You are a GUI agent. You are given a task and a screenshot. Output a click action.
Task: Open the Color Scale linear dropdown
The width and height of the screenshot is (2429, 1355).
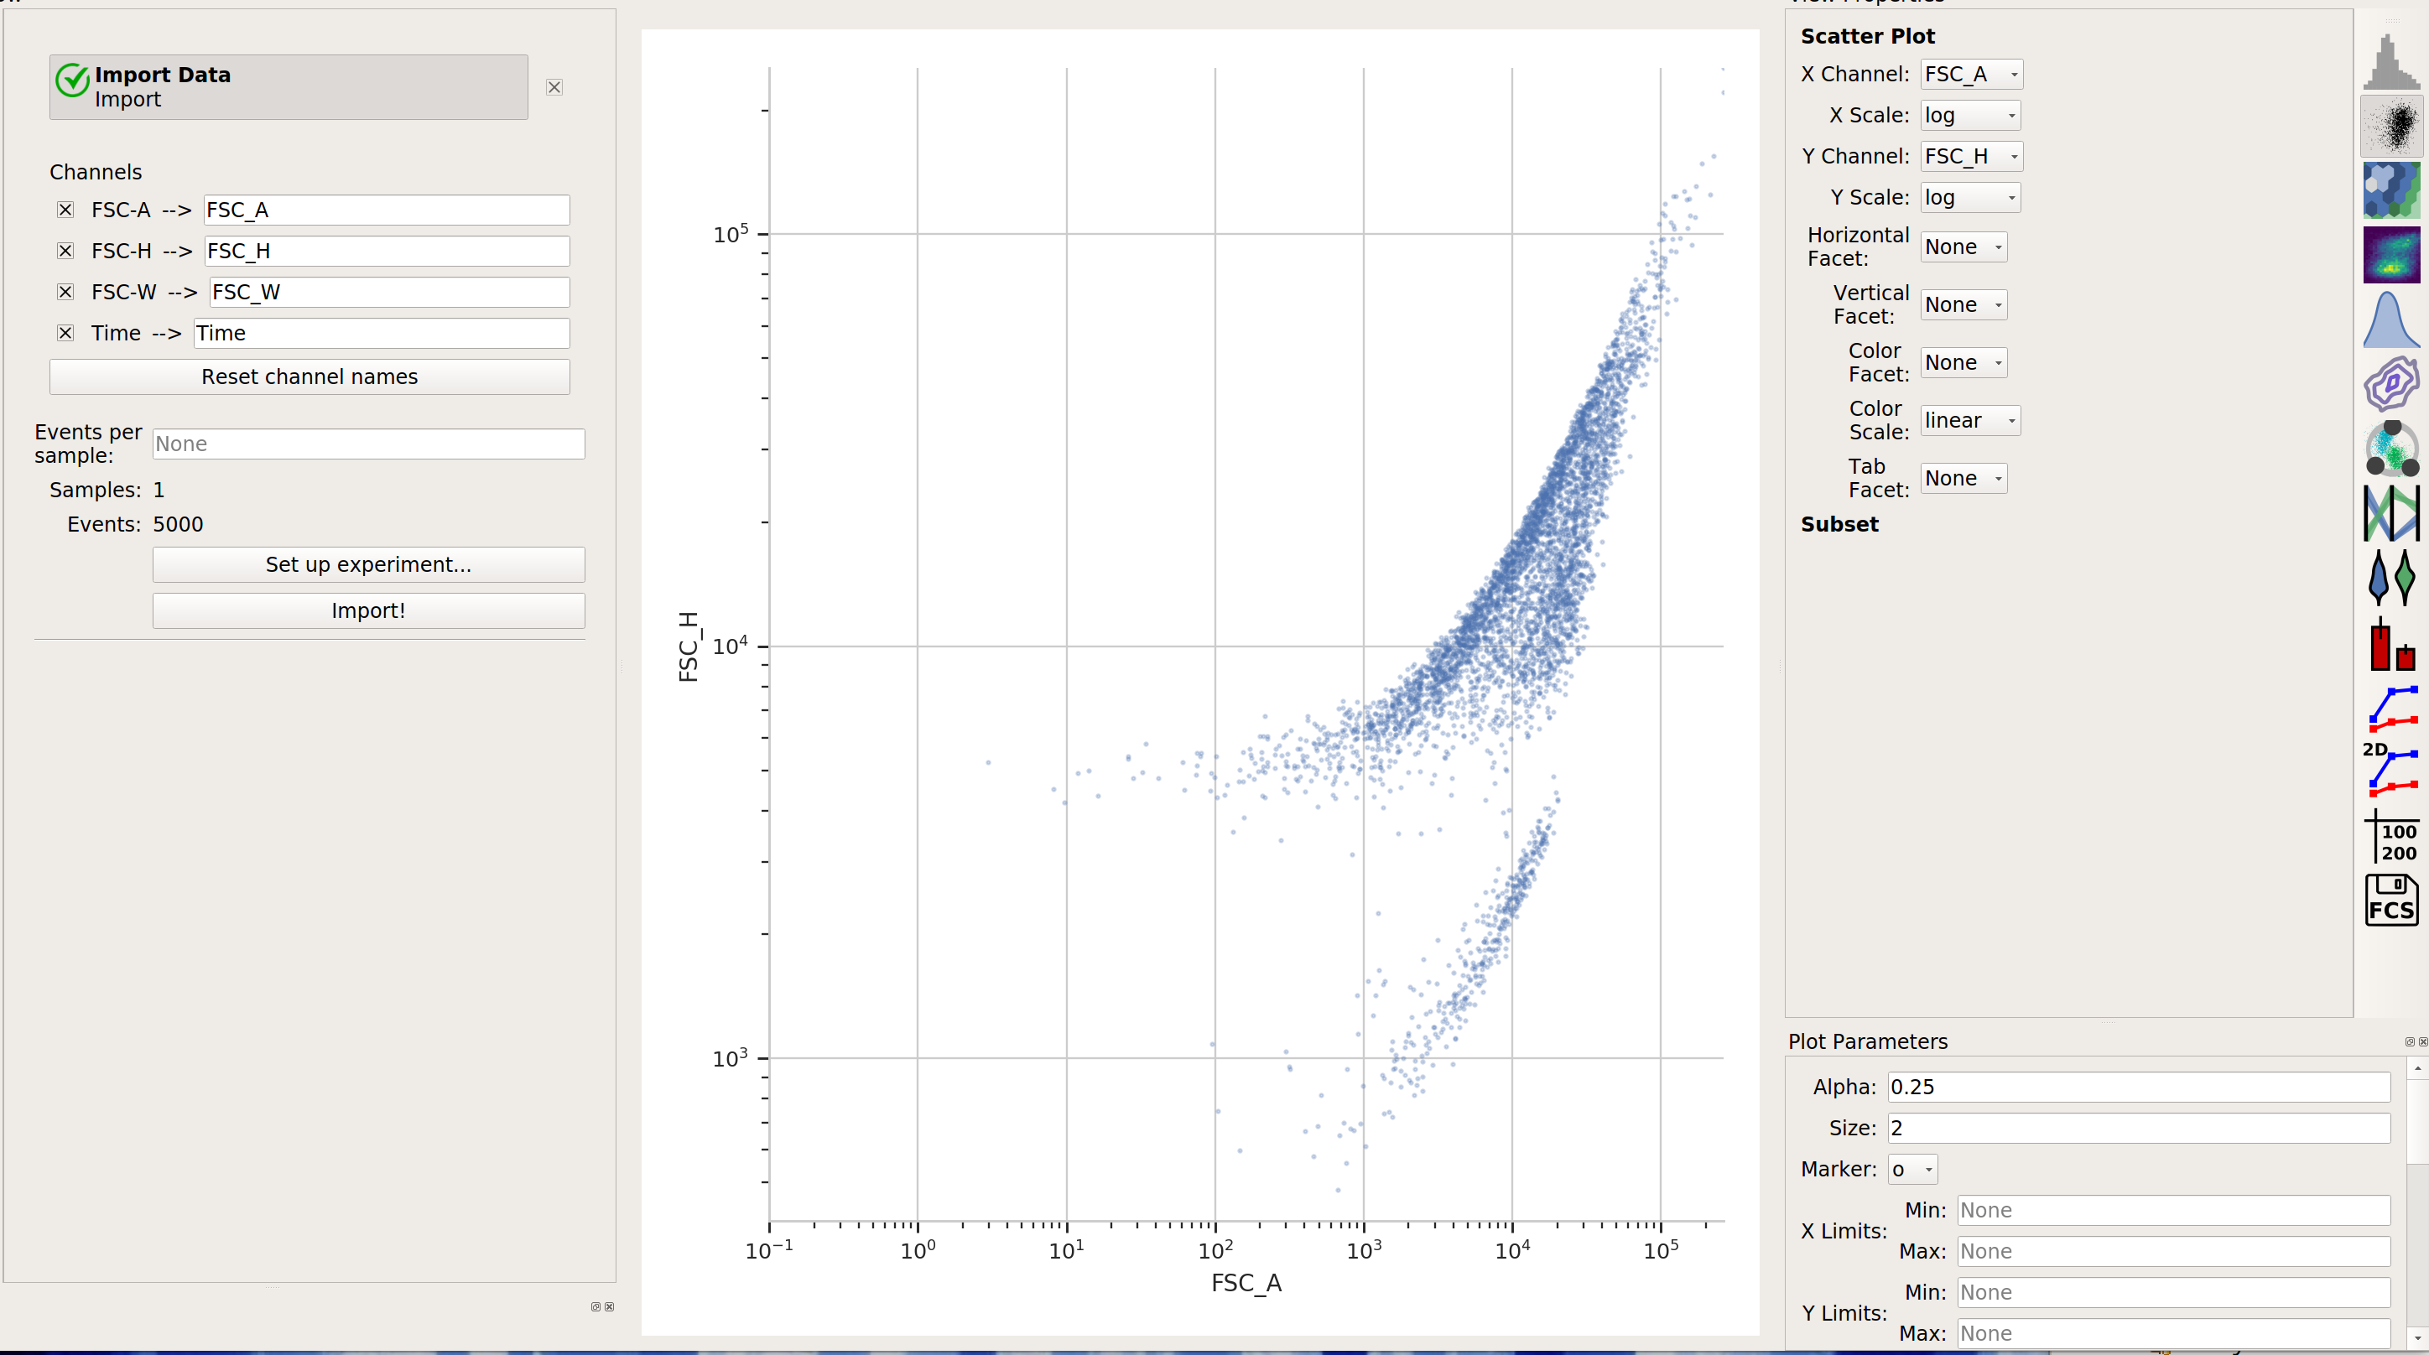[1971, 421]
